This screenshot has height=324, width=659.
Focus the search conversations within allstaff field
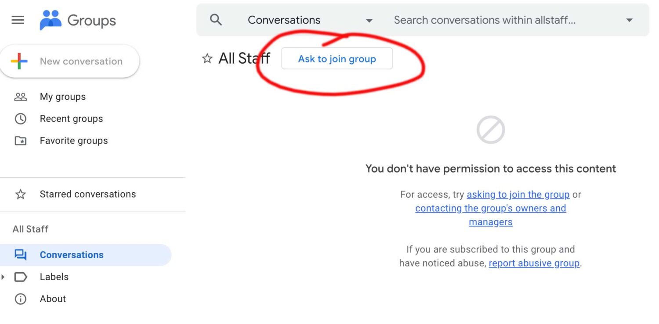click(505, 20)
